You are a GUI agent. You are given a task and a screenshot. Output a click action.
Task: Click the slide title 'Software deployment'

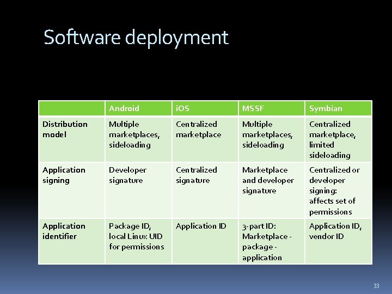click(136, 38)
